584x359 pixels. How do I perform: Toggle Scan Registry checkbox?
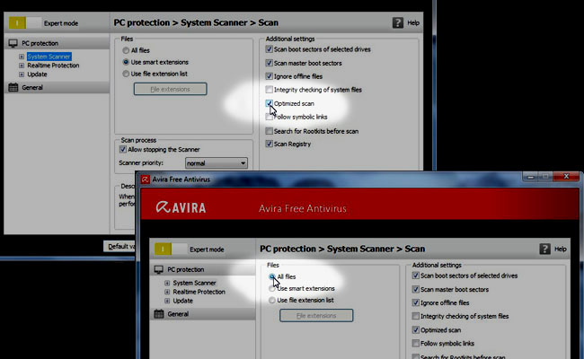[x=269, y=144]
